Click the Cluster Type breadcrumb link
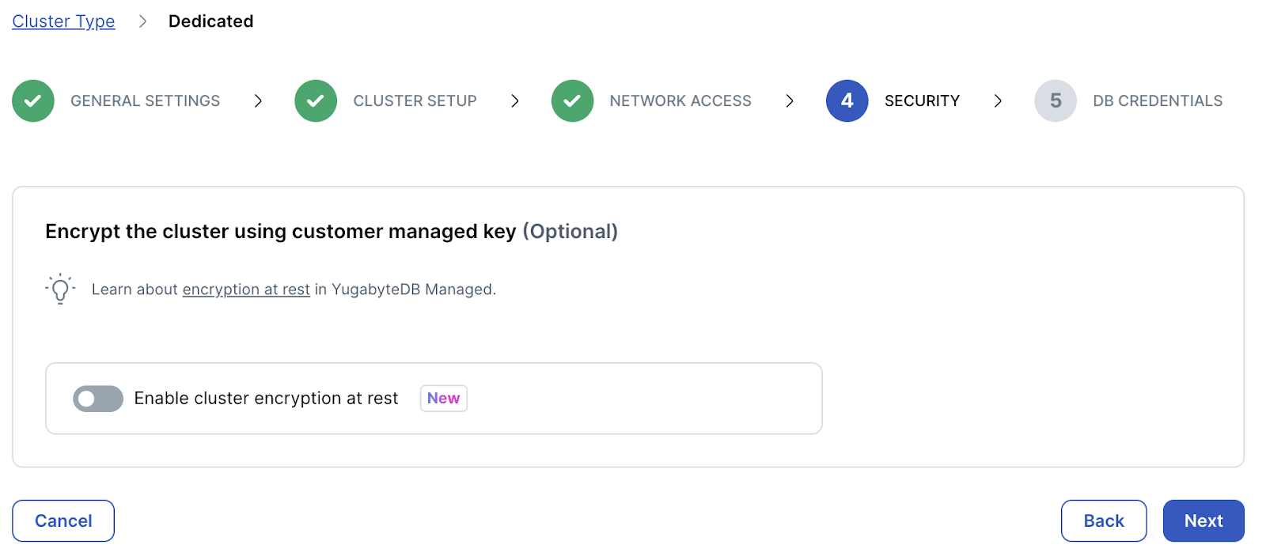 tap(63, 21)
